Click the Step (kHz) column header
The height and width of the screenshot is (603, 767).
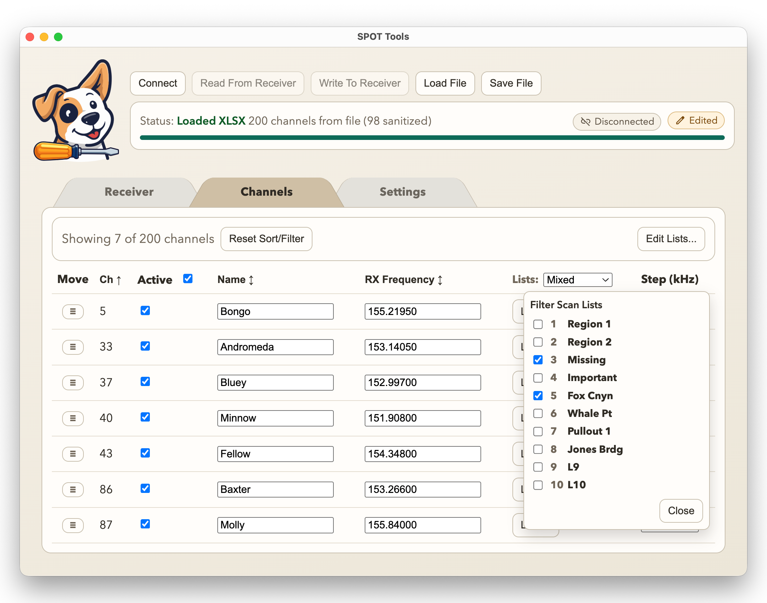[x=670, y=279]
